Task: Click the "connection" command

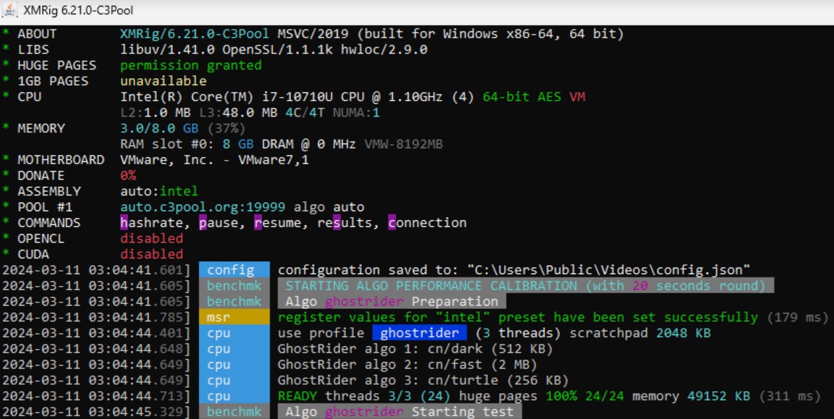Action: point(427,223)
